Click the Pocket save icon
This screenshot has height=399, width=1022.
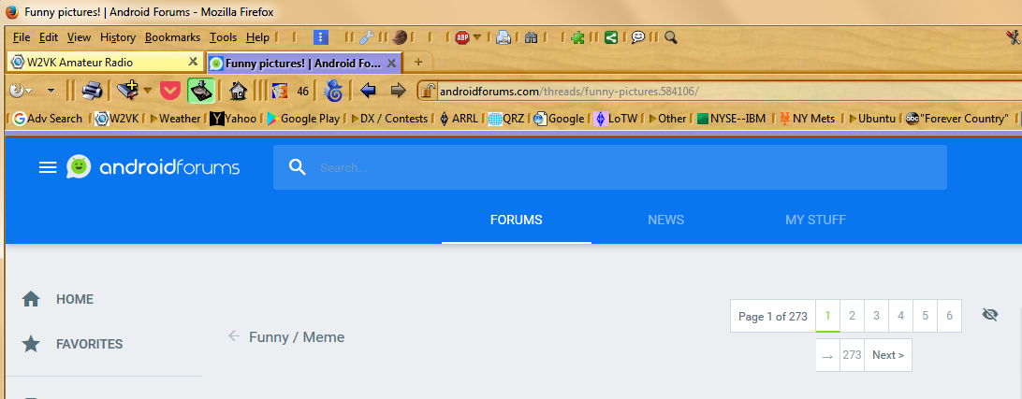169,91
